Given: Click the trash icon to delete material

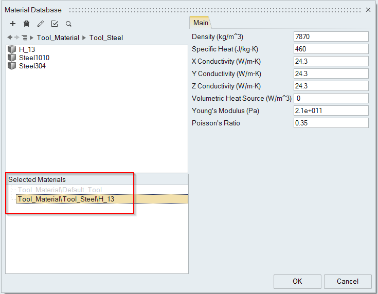Looking at the screenshot, I should click(x=27, y=24).
